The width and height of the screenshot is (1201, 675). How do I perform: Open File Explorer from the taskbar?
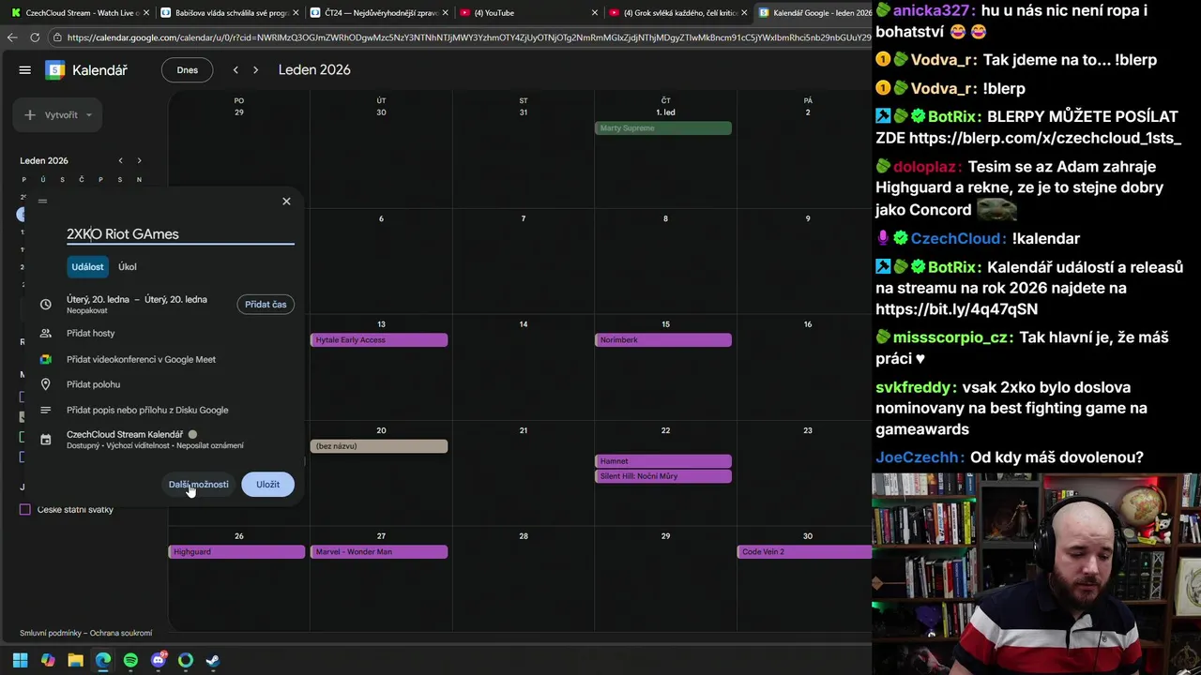(x=75, y=660)
